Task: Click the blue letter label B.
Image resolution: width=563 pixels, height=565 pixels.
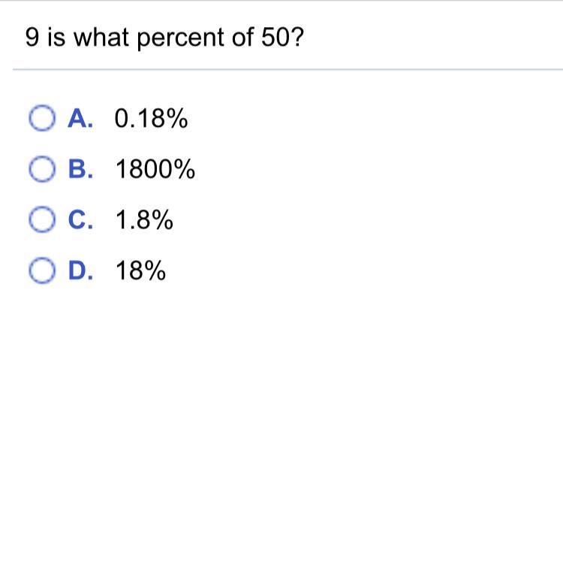Action: tap(80, 171)
